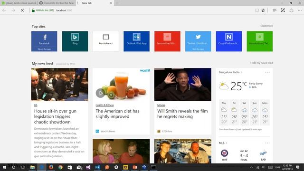Open the Hub panel
This screenshot has width=304, height=171.
(275, 10)
